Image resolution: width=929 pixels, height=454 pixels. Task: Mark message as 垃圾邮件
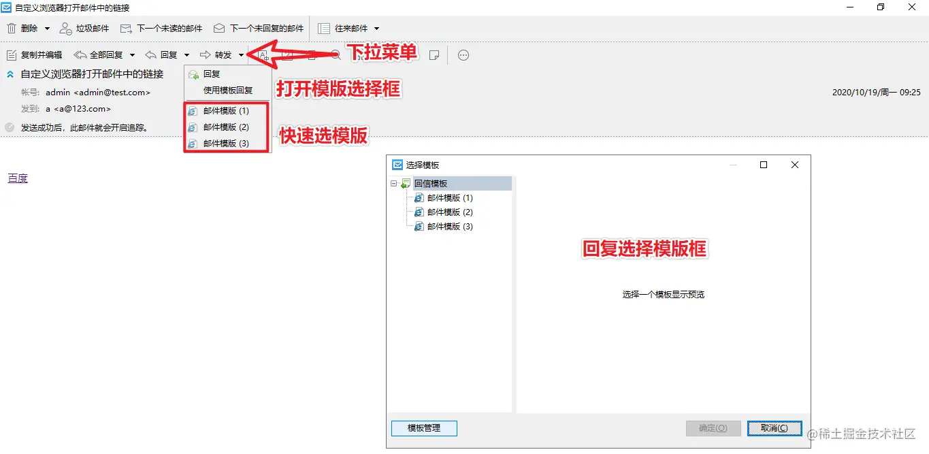[x=84, y=29]
